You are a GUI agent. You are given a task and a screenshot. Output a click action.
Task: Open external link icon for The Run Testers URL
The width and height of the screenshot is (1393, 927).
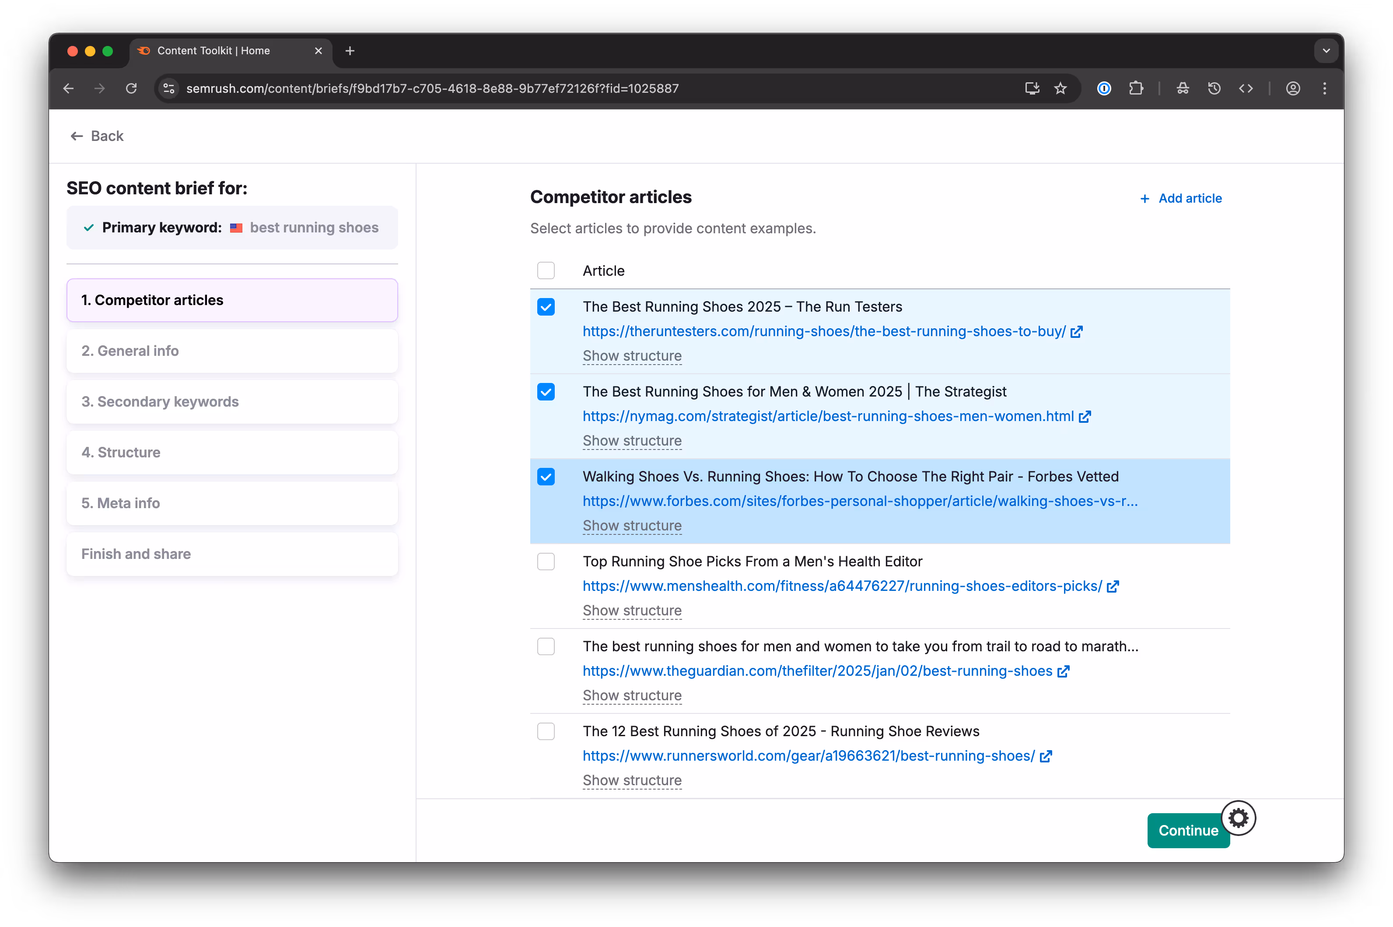point(1076,332)
